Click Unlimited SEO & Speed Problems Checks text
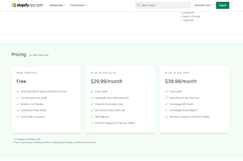The width and height of the screenshot is (243, 161). pos(44,91)
